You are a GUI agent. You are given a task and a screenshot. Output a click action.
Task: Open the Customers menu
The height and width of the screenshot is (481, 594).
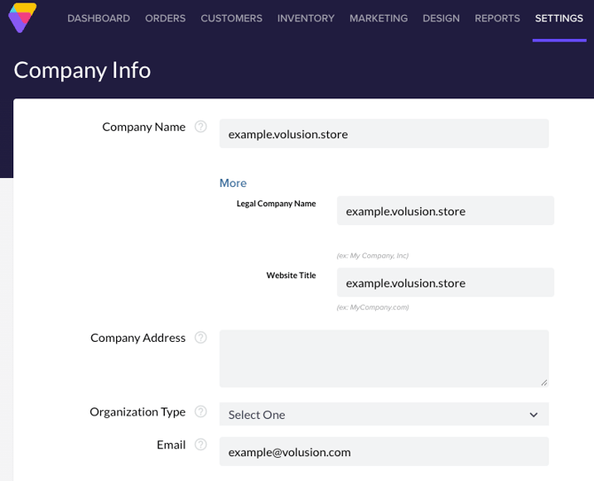[231, 19]
